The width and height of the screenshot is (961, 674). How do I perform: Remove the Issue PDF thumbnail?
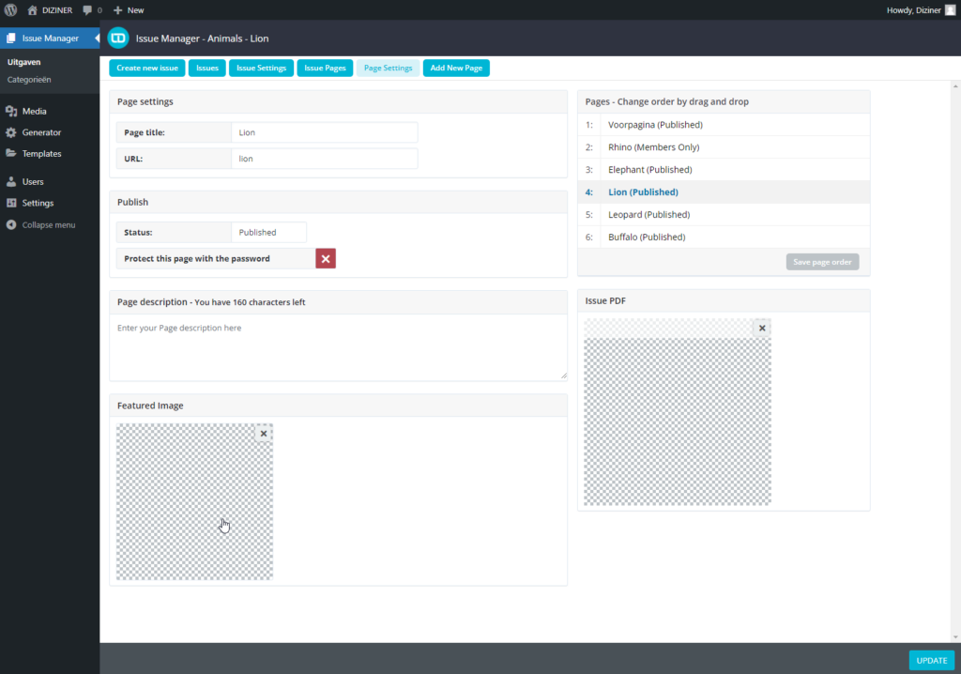click(x=762, y=329)
